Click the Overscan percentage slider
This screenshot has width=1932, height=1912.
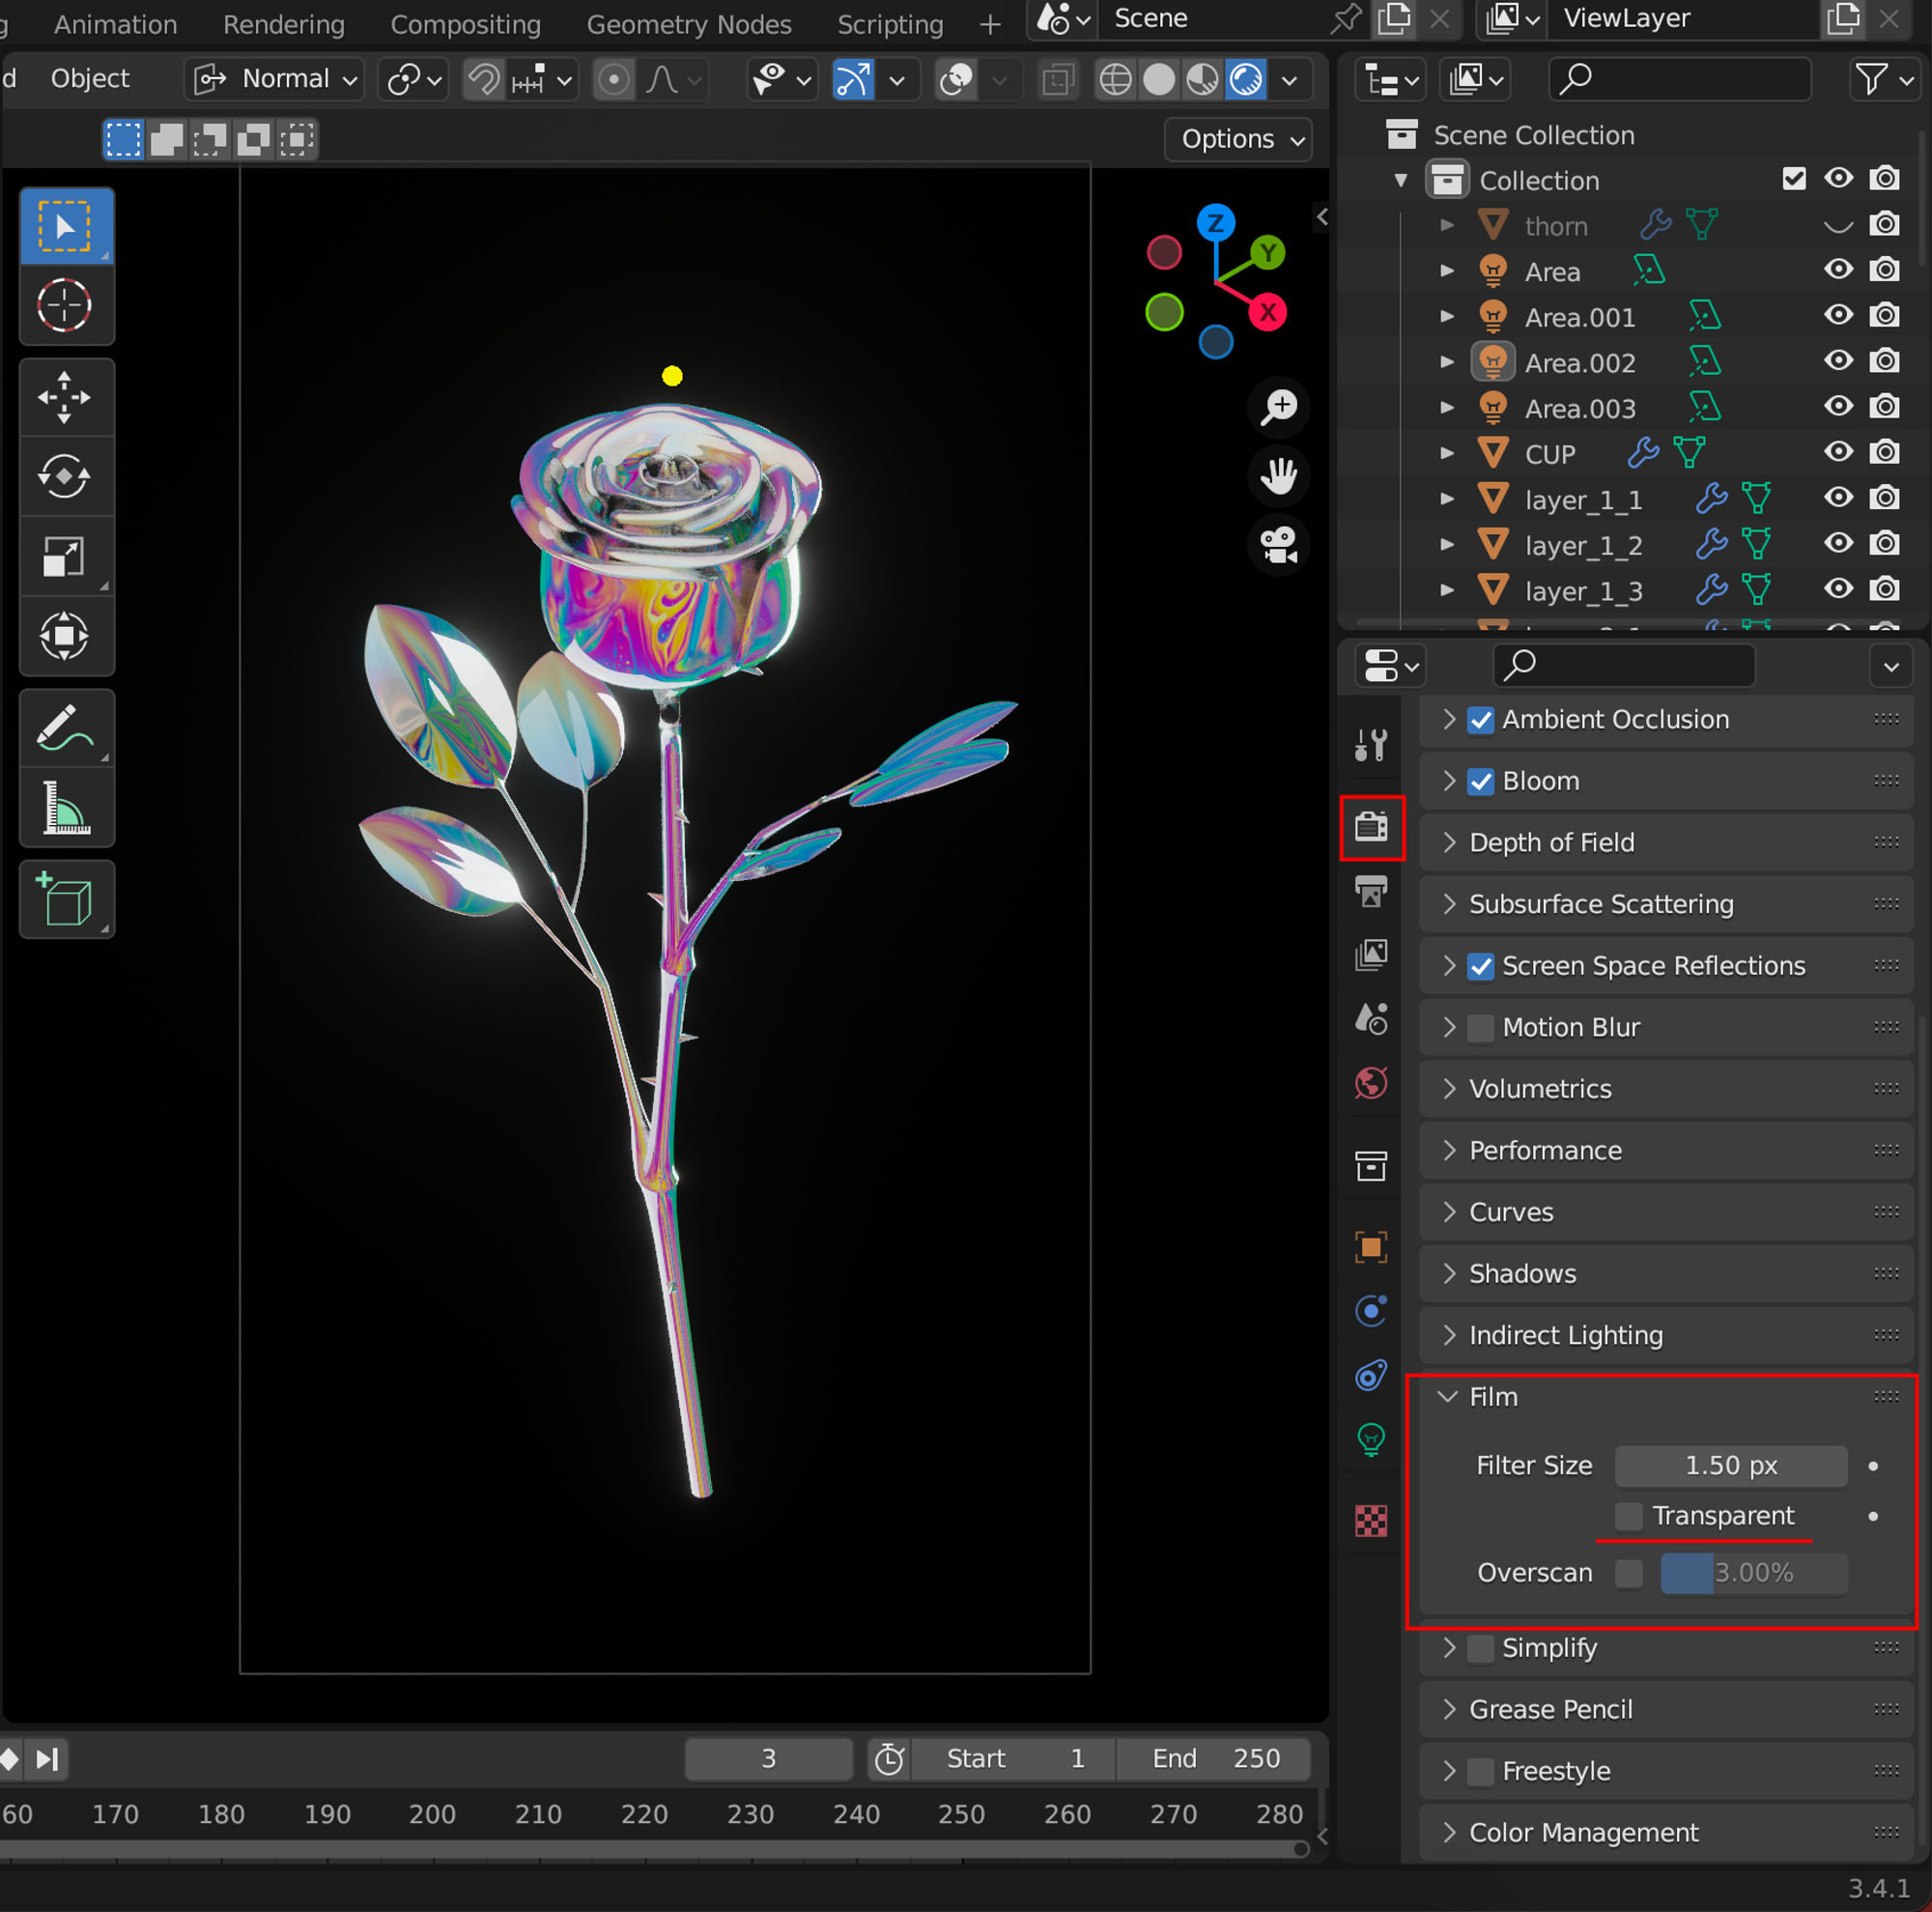(x=1753, y=1573)
